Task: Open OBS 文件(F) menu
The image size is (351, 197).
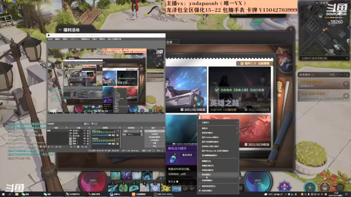Action: pyautogui.click(x=50, y=39)
